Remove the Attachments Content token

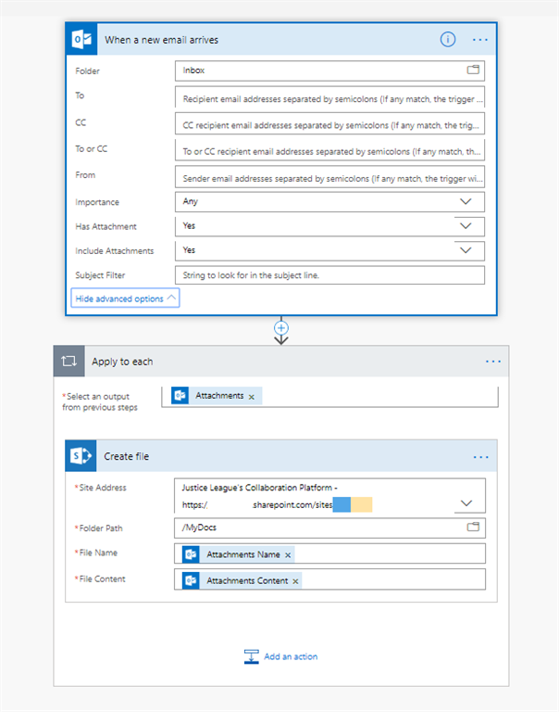[x=295, y=580]
